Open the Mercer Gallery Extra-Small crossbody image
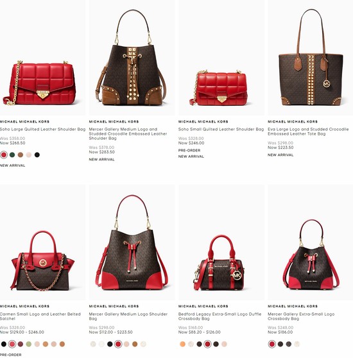This screenshot has height=358, width=353. pyautogui.click(x=311, y=255)
